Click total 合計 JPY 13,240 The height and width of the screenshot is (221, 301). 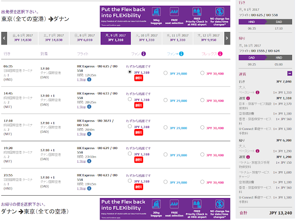pyautogui.click(x=266, y=213)
